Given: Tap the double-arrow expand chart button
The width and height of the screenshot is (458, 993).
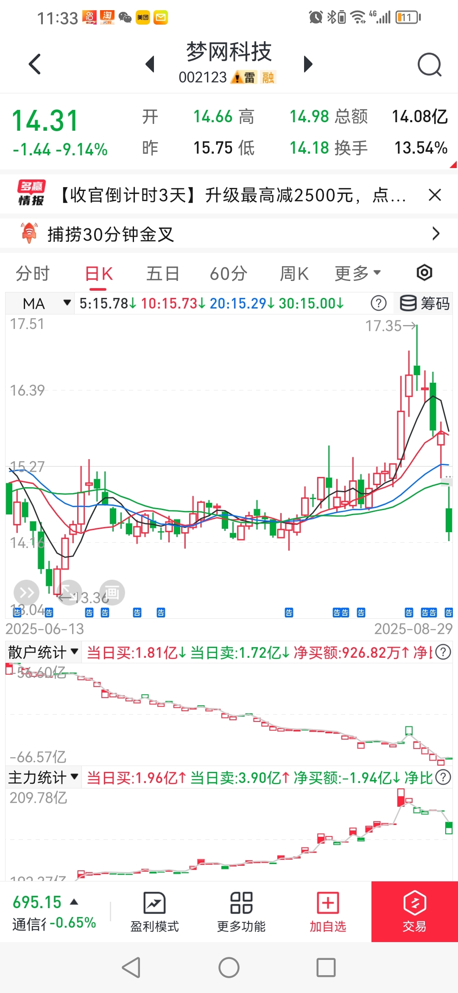Looking at the screenshot, I should coord(26,592).
